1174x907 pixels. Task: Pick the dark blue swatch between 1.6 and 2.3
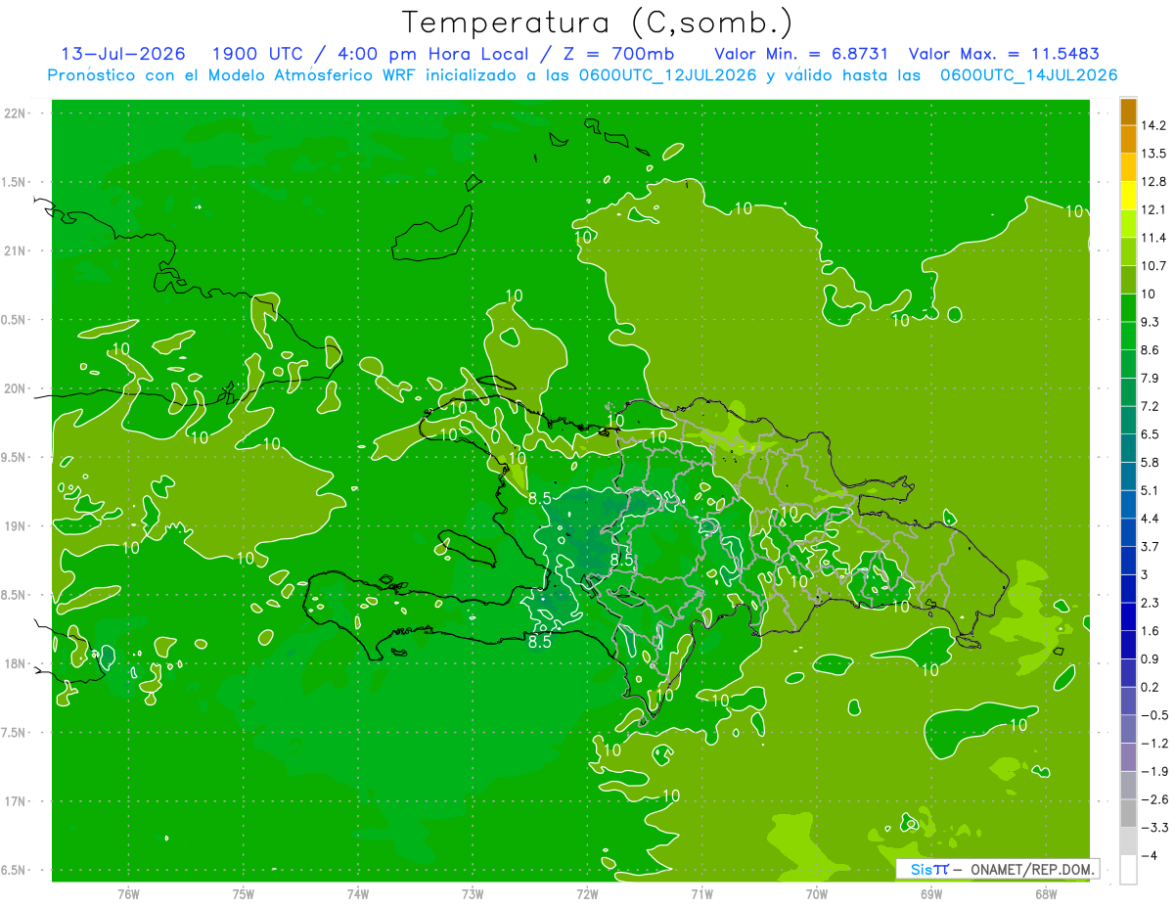1128,617
